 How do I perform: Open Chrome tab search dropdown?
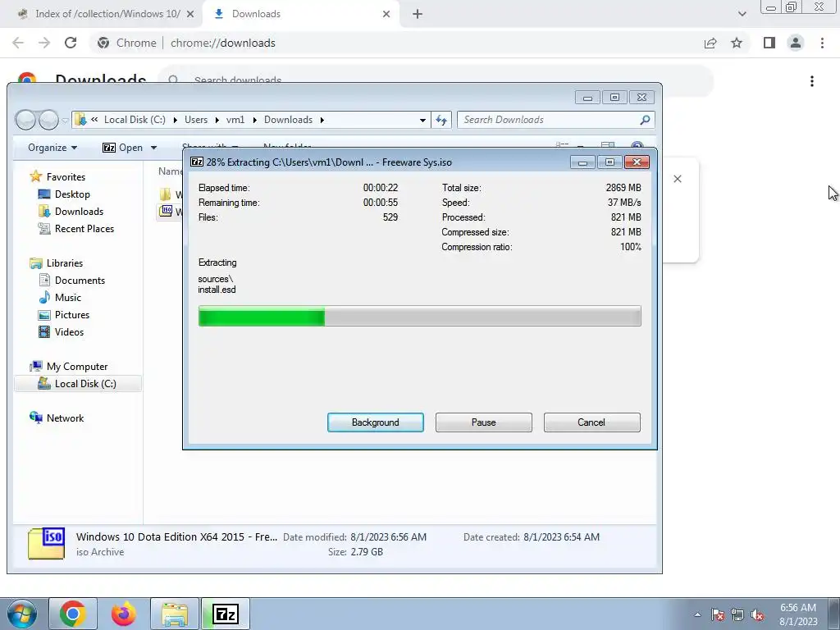(742, 15)
